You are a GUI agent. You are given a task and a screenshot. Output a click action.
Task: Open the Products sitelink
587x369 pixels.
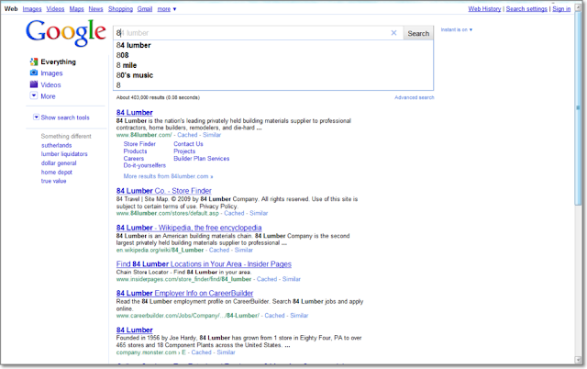point(135,151)
